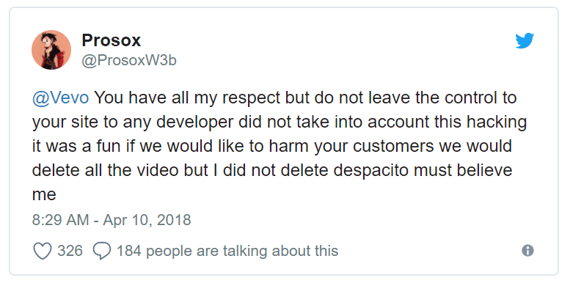The image size is (570, 286).
Task: Like the tweet with the heart icon
Action: [x=43, y=251]
